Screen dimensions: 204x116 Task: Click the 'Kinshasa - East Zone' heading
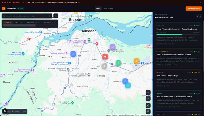click(x=164, y=17)
